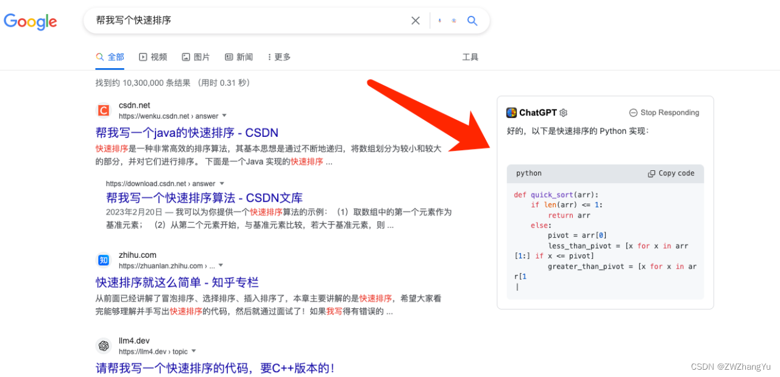Open the 工具 search tools
Viewport: 780px width, 377px height.
470,57
